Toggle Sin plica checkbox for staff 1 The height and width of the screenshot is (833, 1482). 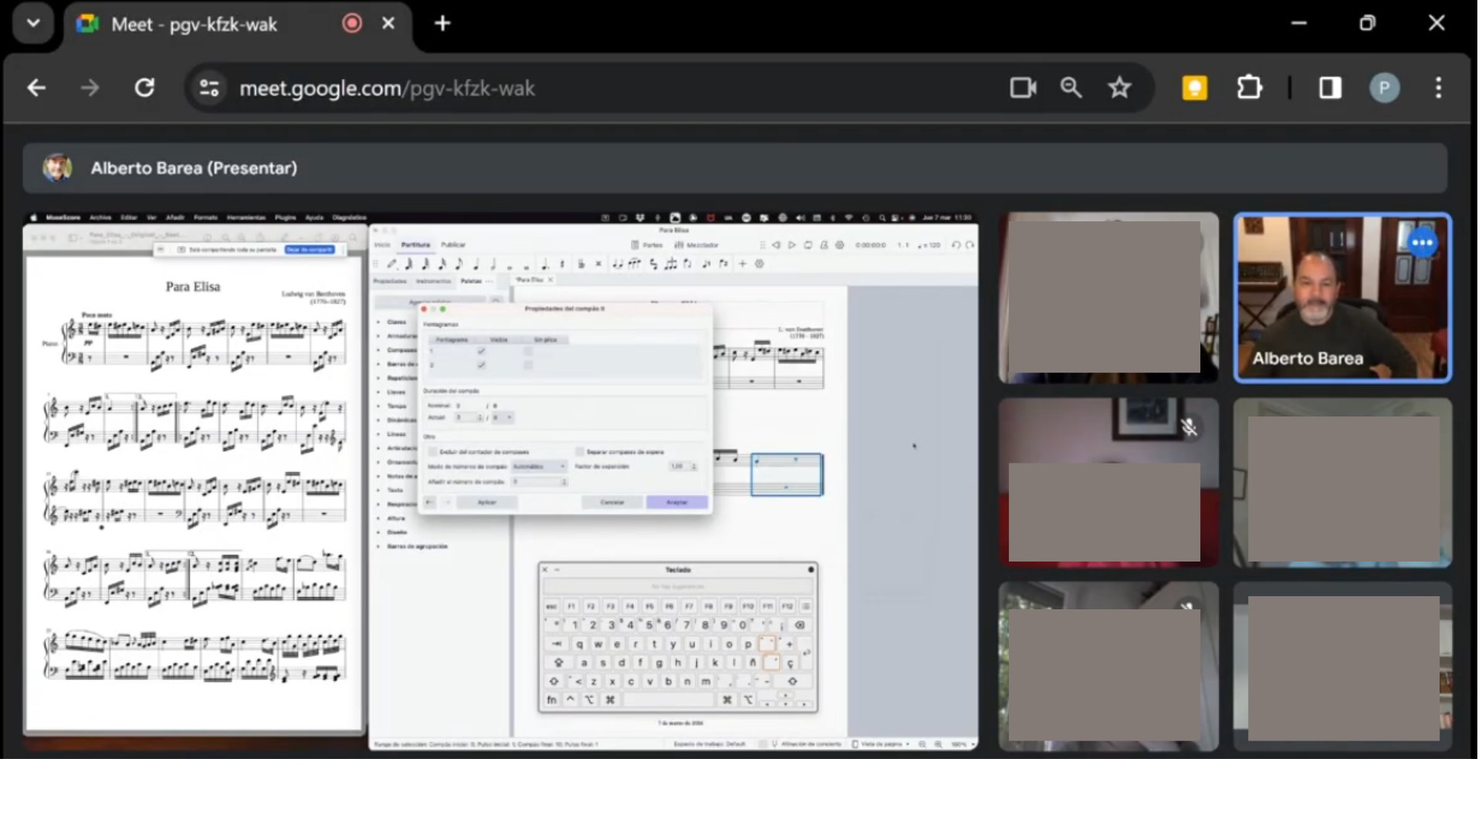coord(528,351)
